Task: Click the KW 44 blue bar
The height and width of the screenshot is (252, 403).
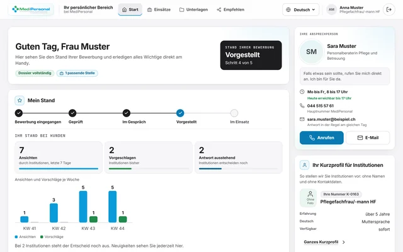Action: coord(112,207)
